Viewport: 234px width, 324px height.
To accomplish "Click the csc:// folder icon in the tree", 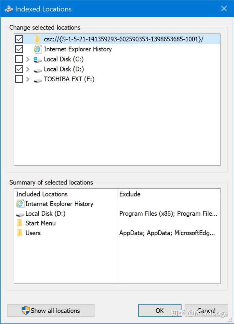I will click(37, 39).
